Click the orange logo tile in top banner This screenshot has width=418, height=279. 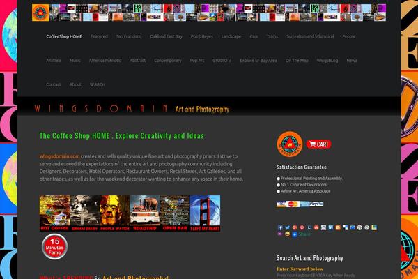40,13
